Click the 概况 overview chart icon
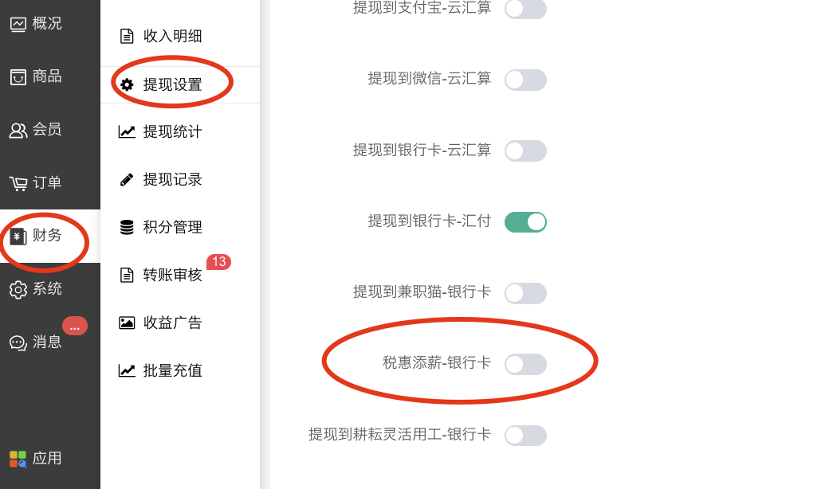The height and width of the screenshot is (489, 829). tap(18, 24)
